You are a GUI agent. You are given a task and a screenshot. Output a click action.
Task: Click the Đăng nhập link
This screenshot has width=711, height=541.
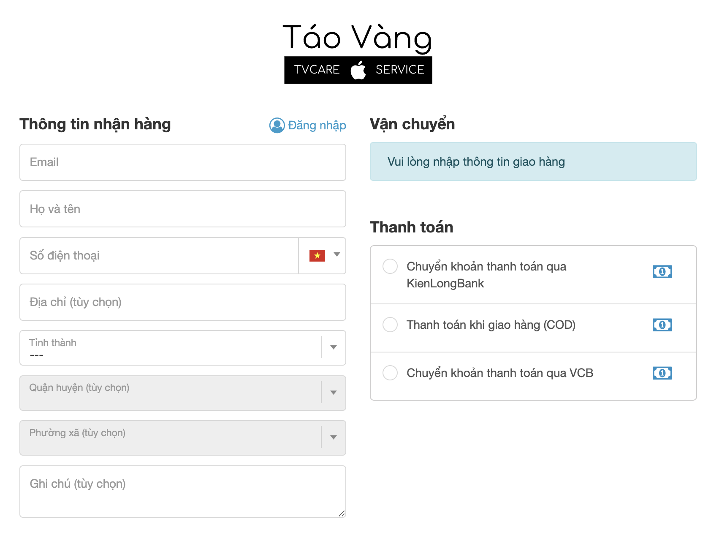click(x=317, y=126)
